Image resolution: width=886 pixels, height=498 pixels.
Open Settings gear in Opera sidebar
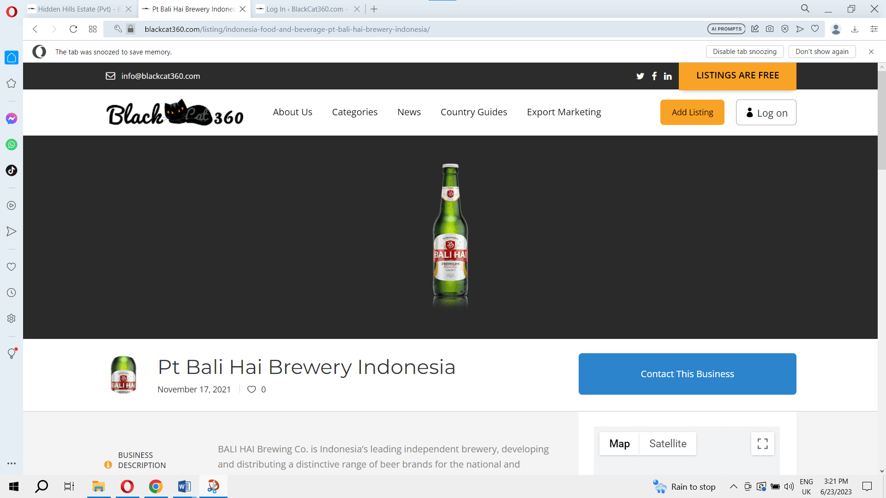click(12, 319)
